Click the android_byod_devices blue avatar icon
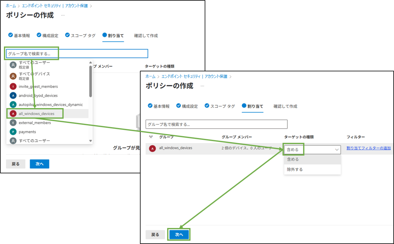Screen dimensions: 394x244 pos(13,96)
